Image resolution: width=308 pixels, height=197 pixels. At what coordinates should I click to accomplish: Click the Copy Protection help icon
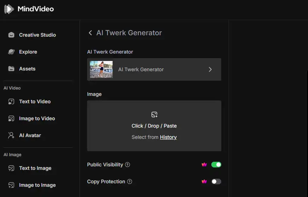(x=130, y=181)
